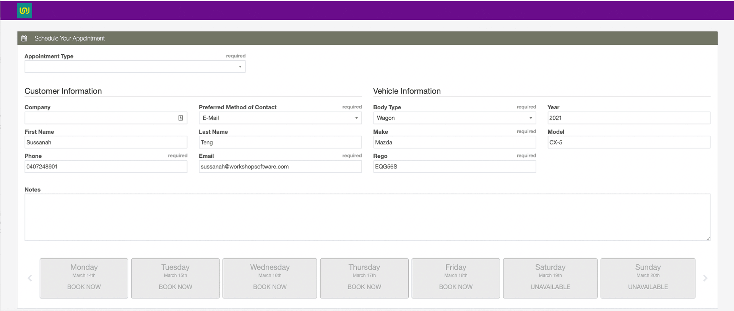734x311 pixels.
Task: Click the Preferred Method of Contact label
Action: 237,107
